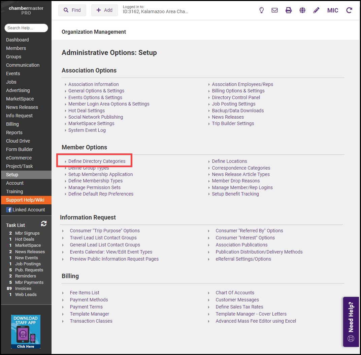
Task: Click the Find button
Action: click(x=72, y=10)
